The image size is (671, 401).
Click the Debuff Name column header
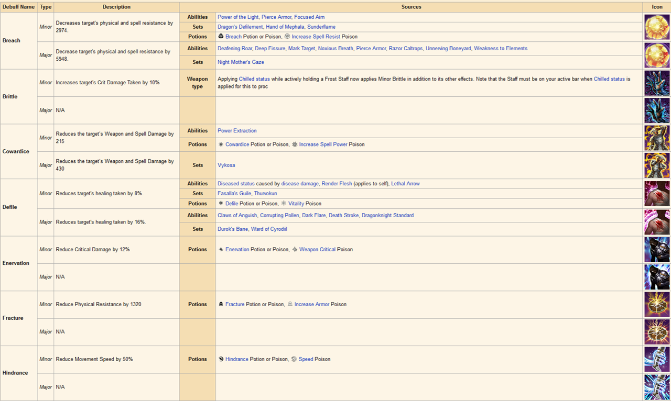[19, 7]
